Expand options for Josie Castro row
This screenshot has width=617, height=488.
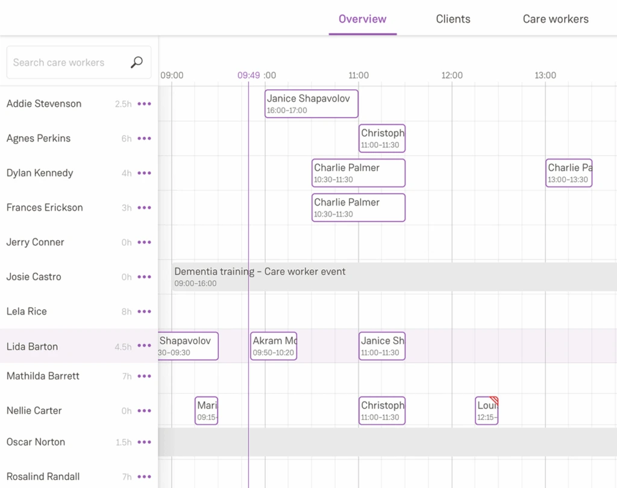[144, 277]
